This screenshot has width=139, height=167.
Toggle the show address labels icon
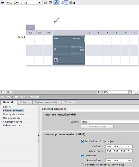coord(51,2)
